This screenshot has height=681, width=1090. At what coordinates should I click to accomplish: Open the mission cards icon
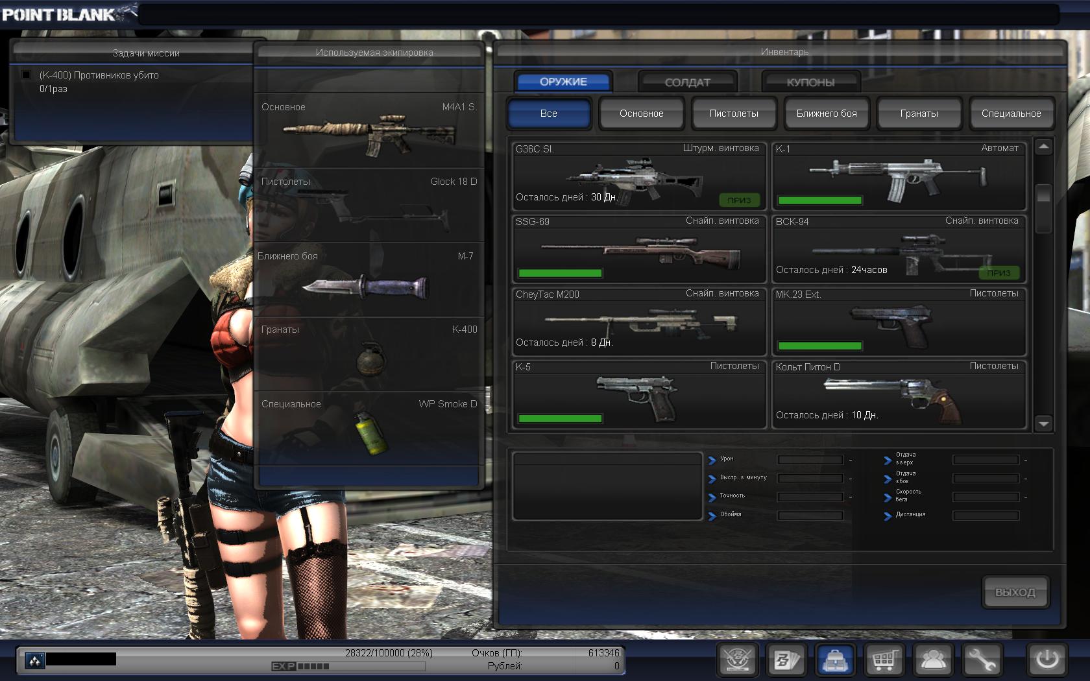pyautogui.click(x=786, y=660)
